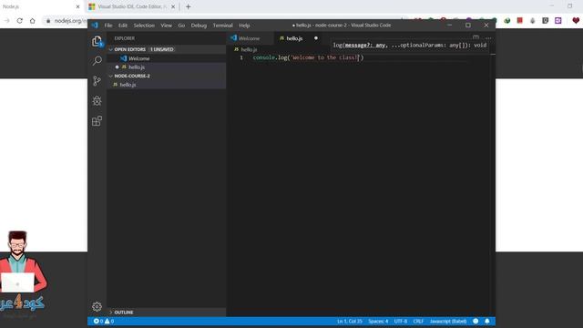
Task: Click Chrome's forward arrow
Action: coord(6,21)
